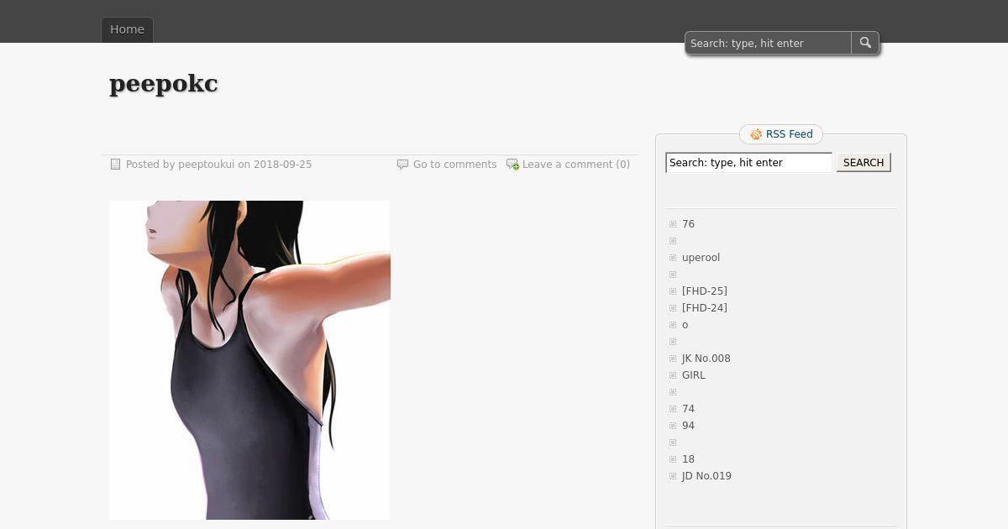Viewport: 1008px width, 529px height.
Task: Open sidebar link 76
Action: tap(688, 224)
